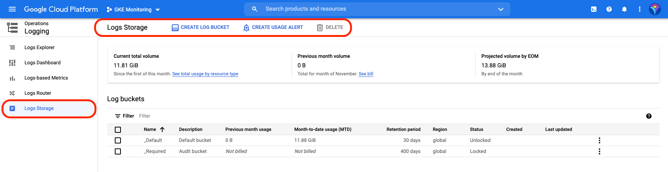Click the Logs-based Metrics bar chart icon
The image size is (668, 172).
click(x=12, y=78)
